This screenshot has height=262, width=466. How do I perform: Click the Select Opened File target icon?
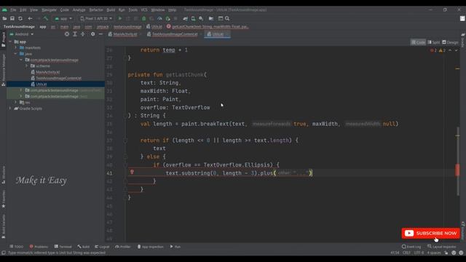coord(67,34)
